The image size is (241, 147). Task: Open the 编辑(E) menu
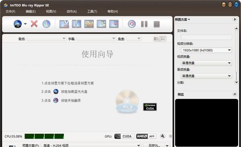tap(31, 12)
